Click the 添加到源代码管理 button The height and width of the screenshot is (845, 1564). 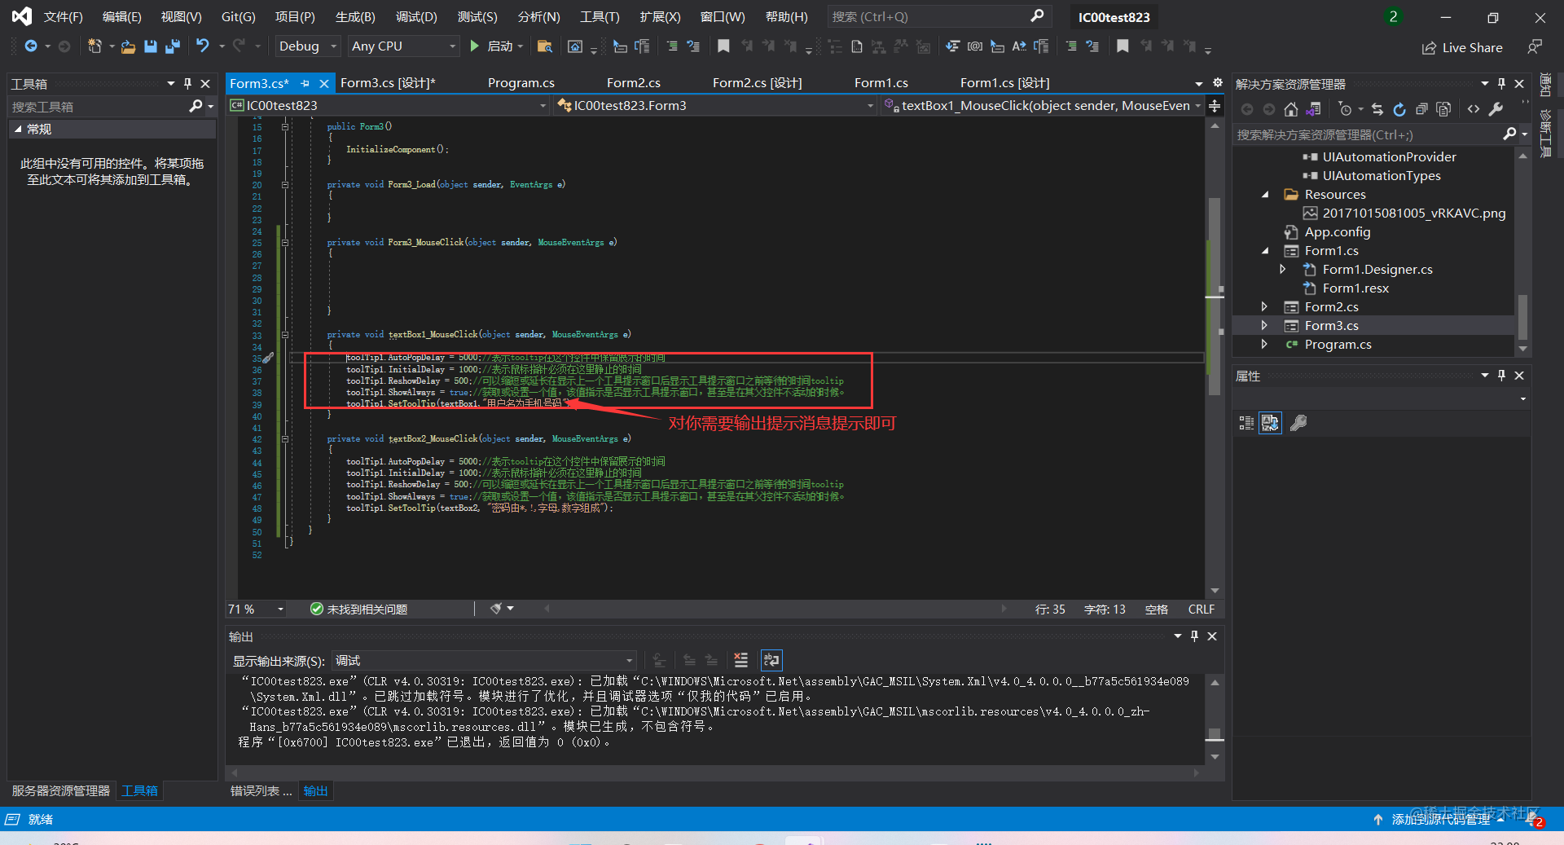pos(1442,819)
